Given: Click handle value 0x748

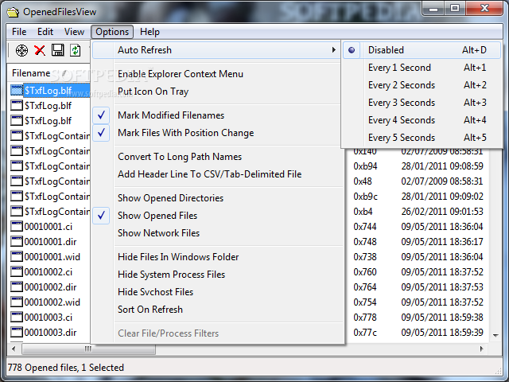Looking at the screenshot, I should click(x=365, y=242).
